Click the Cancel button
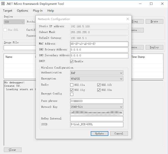Screen dimensions: 168x154 [x=119, y=133]
